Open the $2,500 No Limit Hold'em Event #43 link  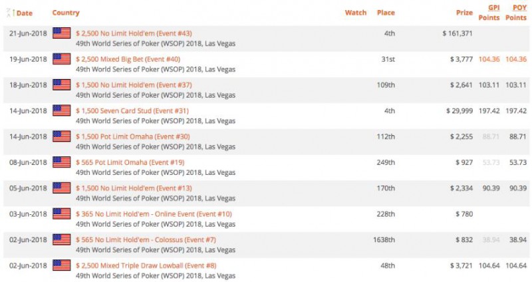[134, 33]
